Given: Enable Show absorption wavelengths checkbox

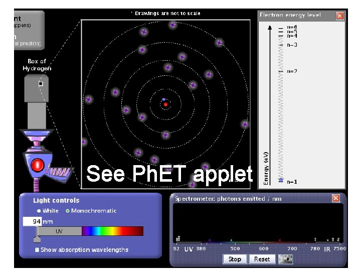Looking at the screenshot, I should coord(37,250).
